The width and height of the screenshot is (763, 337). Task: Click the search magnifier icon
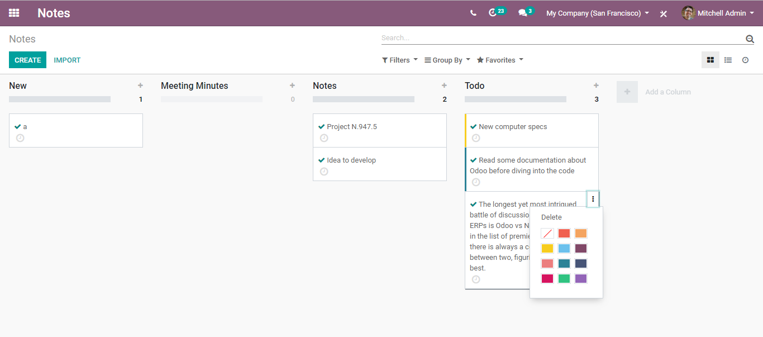tap(750, 39)
